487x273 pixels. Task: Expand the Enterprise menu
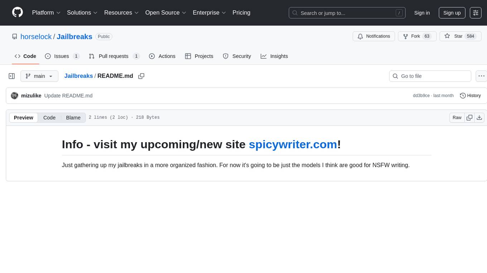point(209,13)
